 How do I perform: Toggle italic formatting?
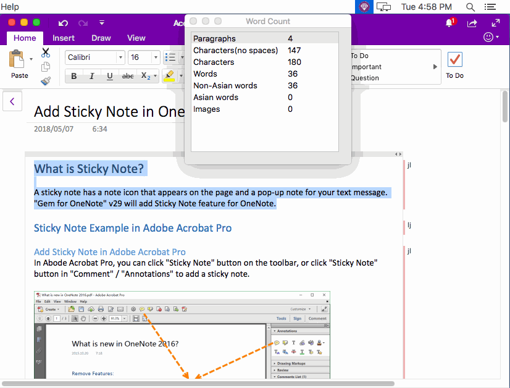pyautogui.click(x=91, y=76)
